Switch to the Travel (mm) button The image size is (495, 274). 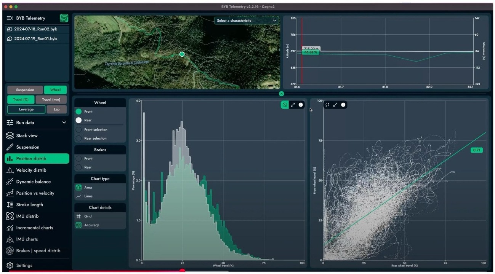click(51, 100)
